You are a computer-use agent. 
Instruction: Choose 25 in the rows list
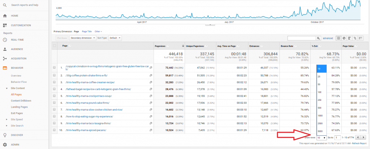(322, 77)
